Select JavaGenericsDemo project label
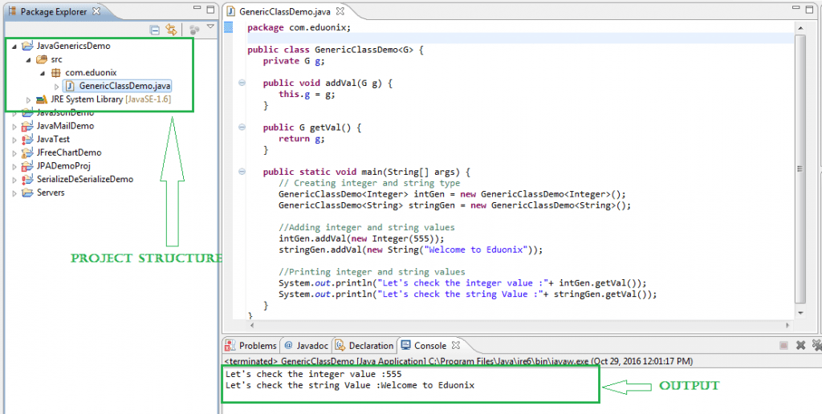Screen dimensions: 822x414 click(74, 46)
